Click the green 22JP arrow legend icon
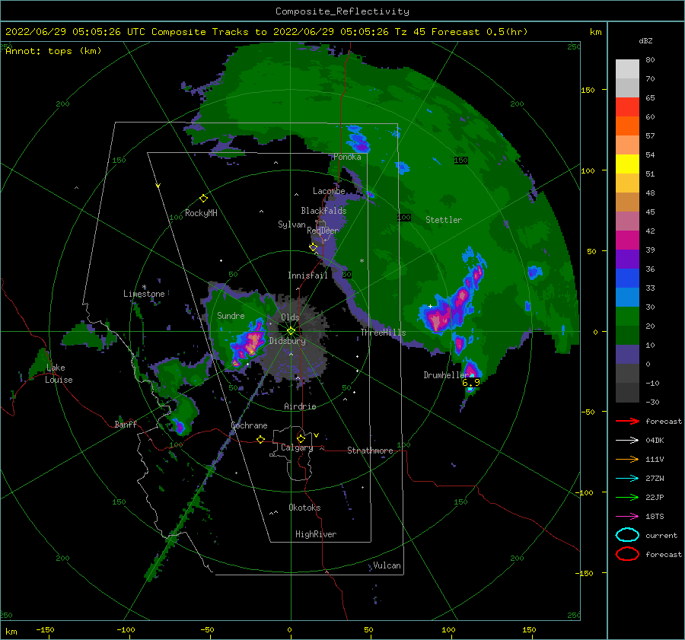This screenshot has width=685, height=640. 627,497
